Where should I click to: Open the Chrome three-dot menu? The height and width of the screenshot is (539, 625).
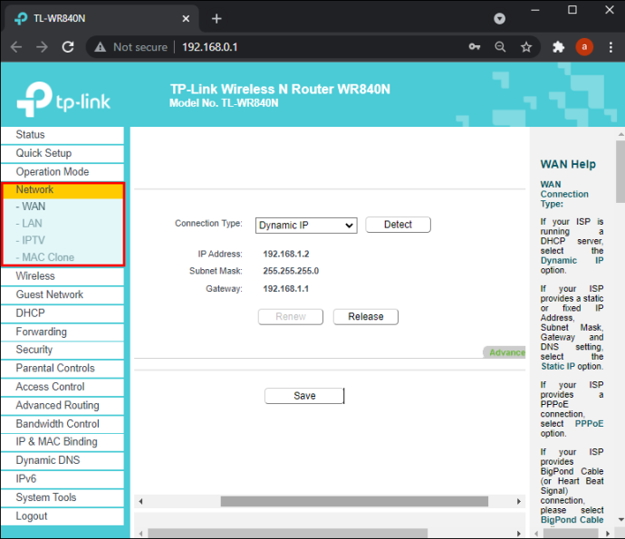[611, 47]
